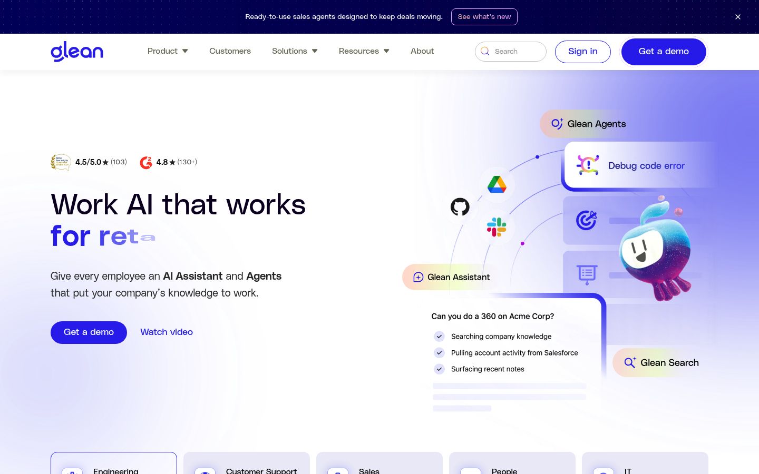Click the Glean logo
Image resolution: width=759 pixels, height=474 pixels.
coord(77,52)
